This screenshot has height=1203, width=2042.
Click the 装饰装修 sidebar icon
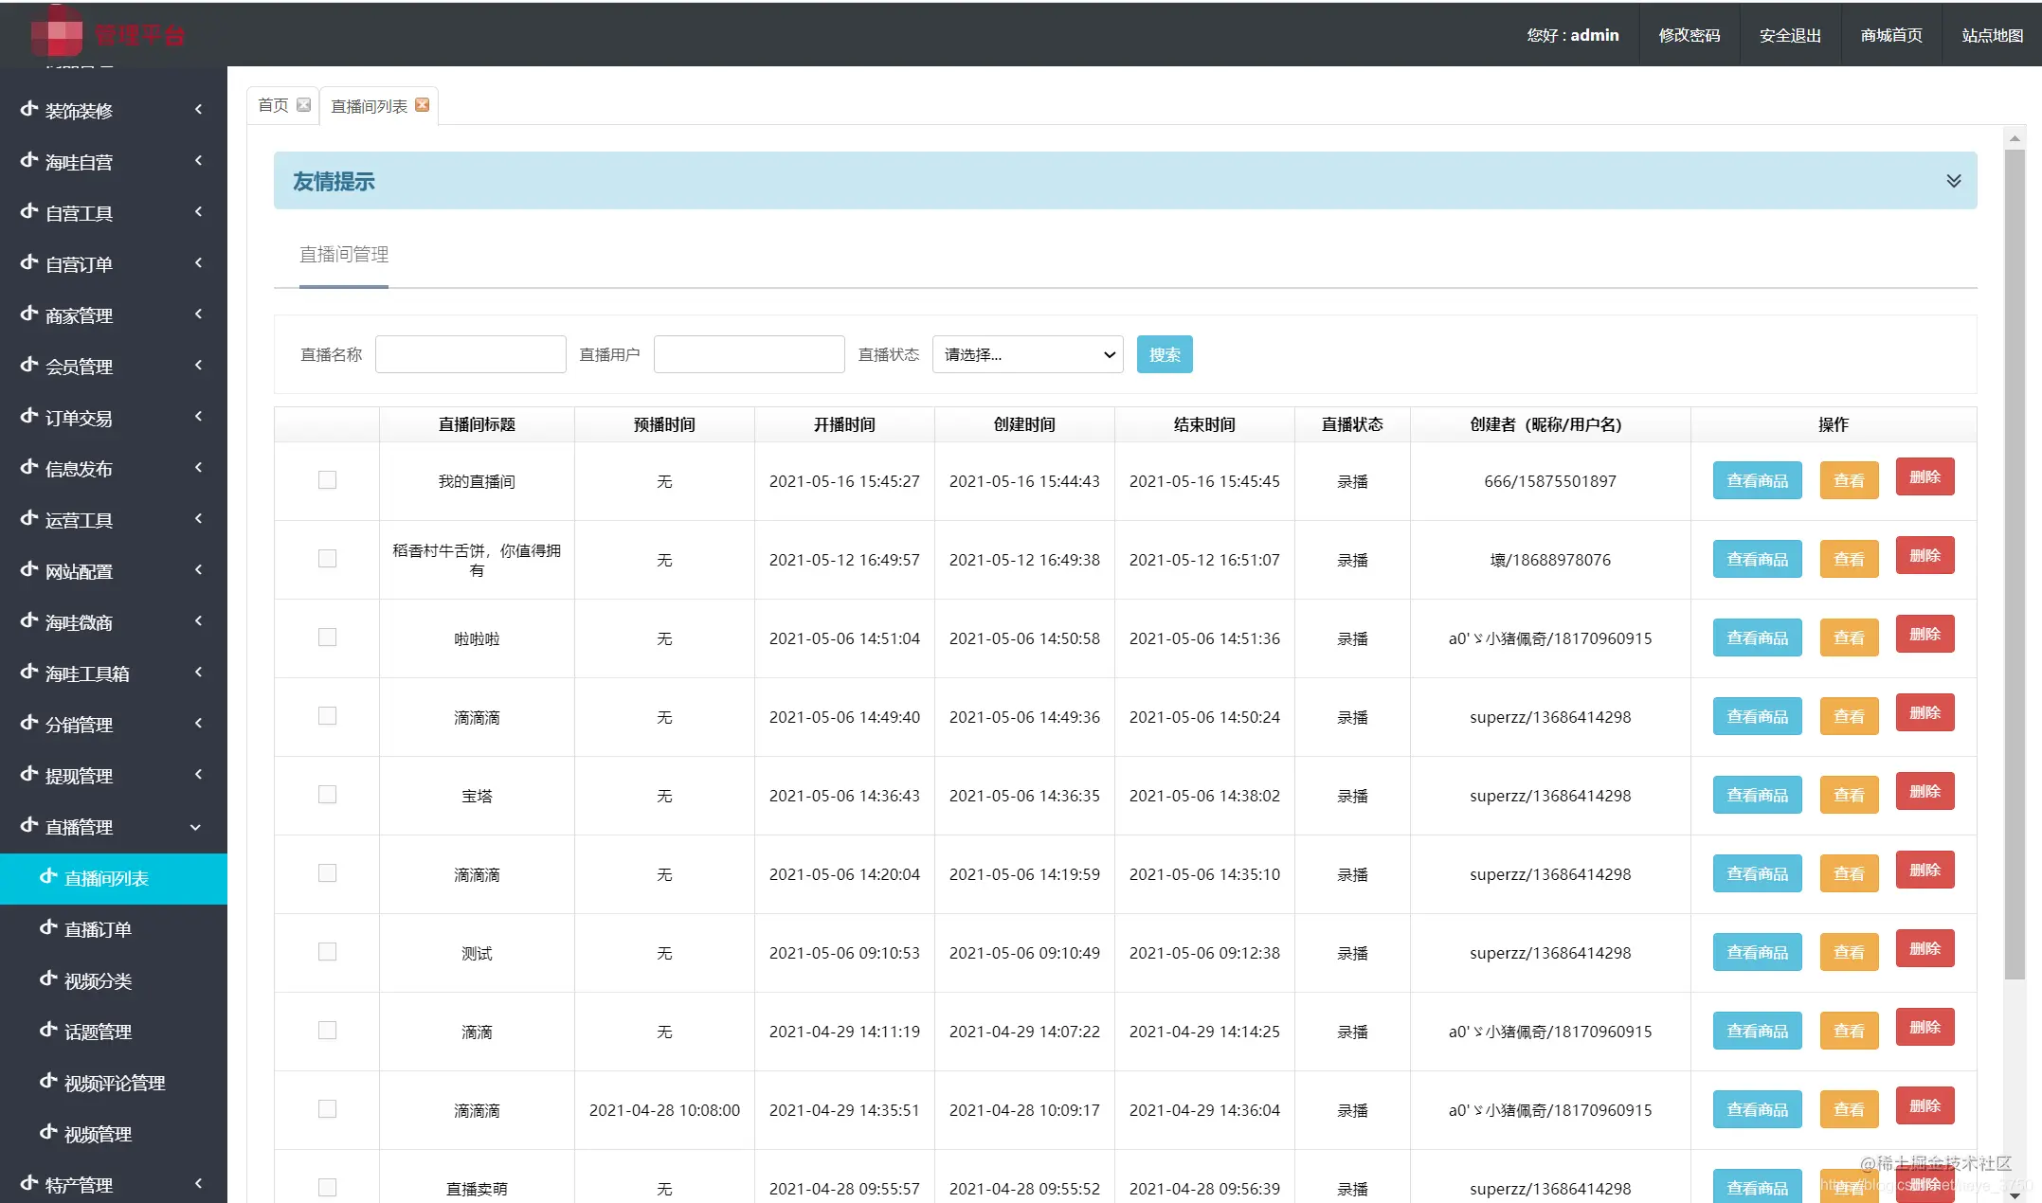(29, 109)
